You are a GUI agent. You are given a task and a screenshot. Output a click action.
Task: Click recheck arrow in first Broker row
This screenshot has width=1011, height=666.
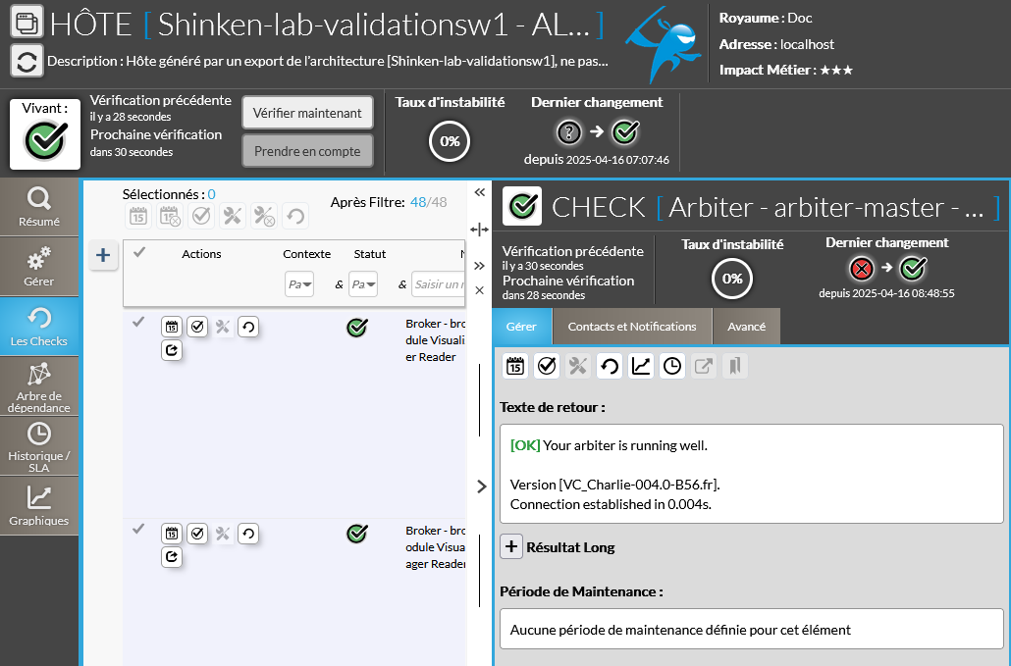coord(248,327)
